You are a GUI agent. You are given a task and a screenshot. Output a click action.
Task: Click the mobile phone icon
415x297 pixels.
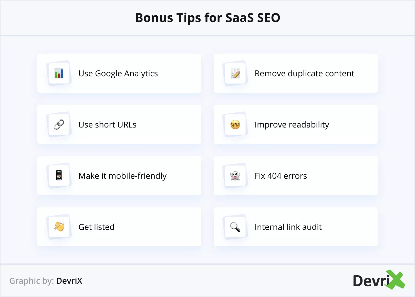pyautogui.click(x=59, y=176)
